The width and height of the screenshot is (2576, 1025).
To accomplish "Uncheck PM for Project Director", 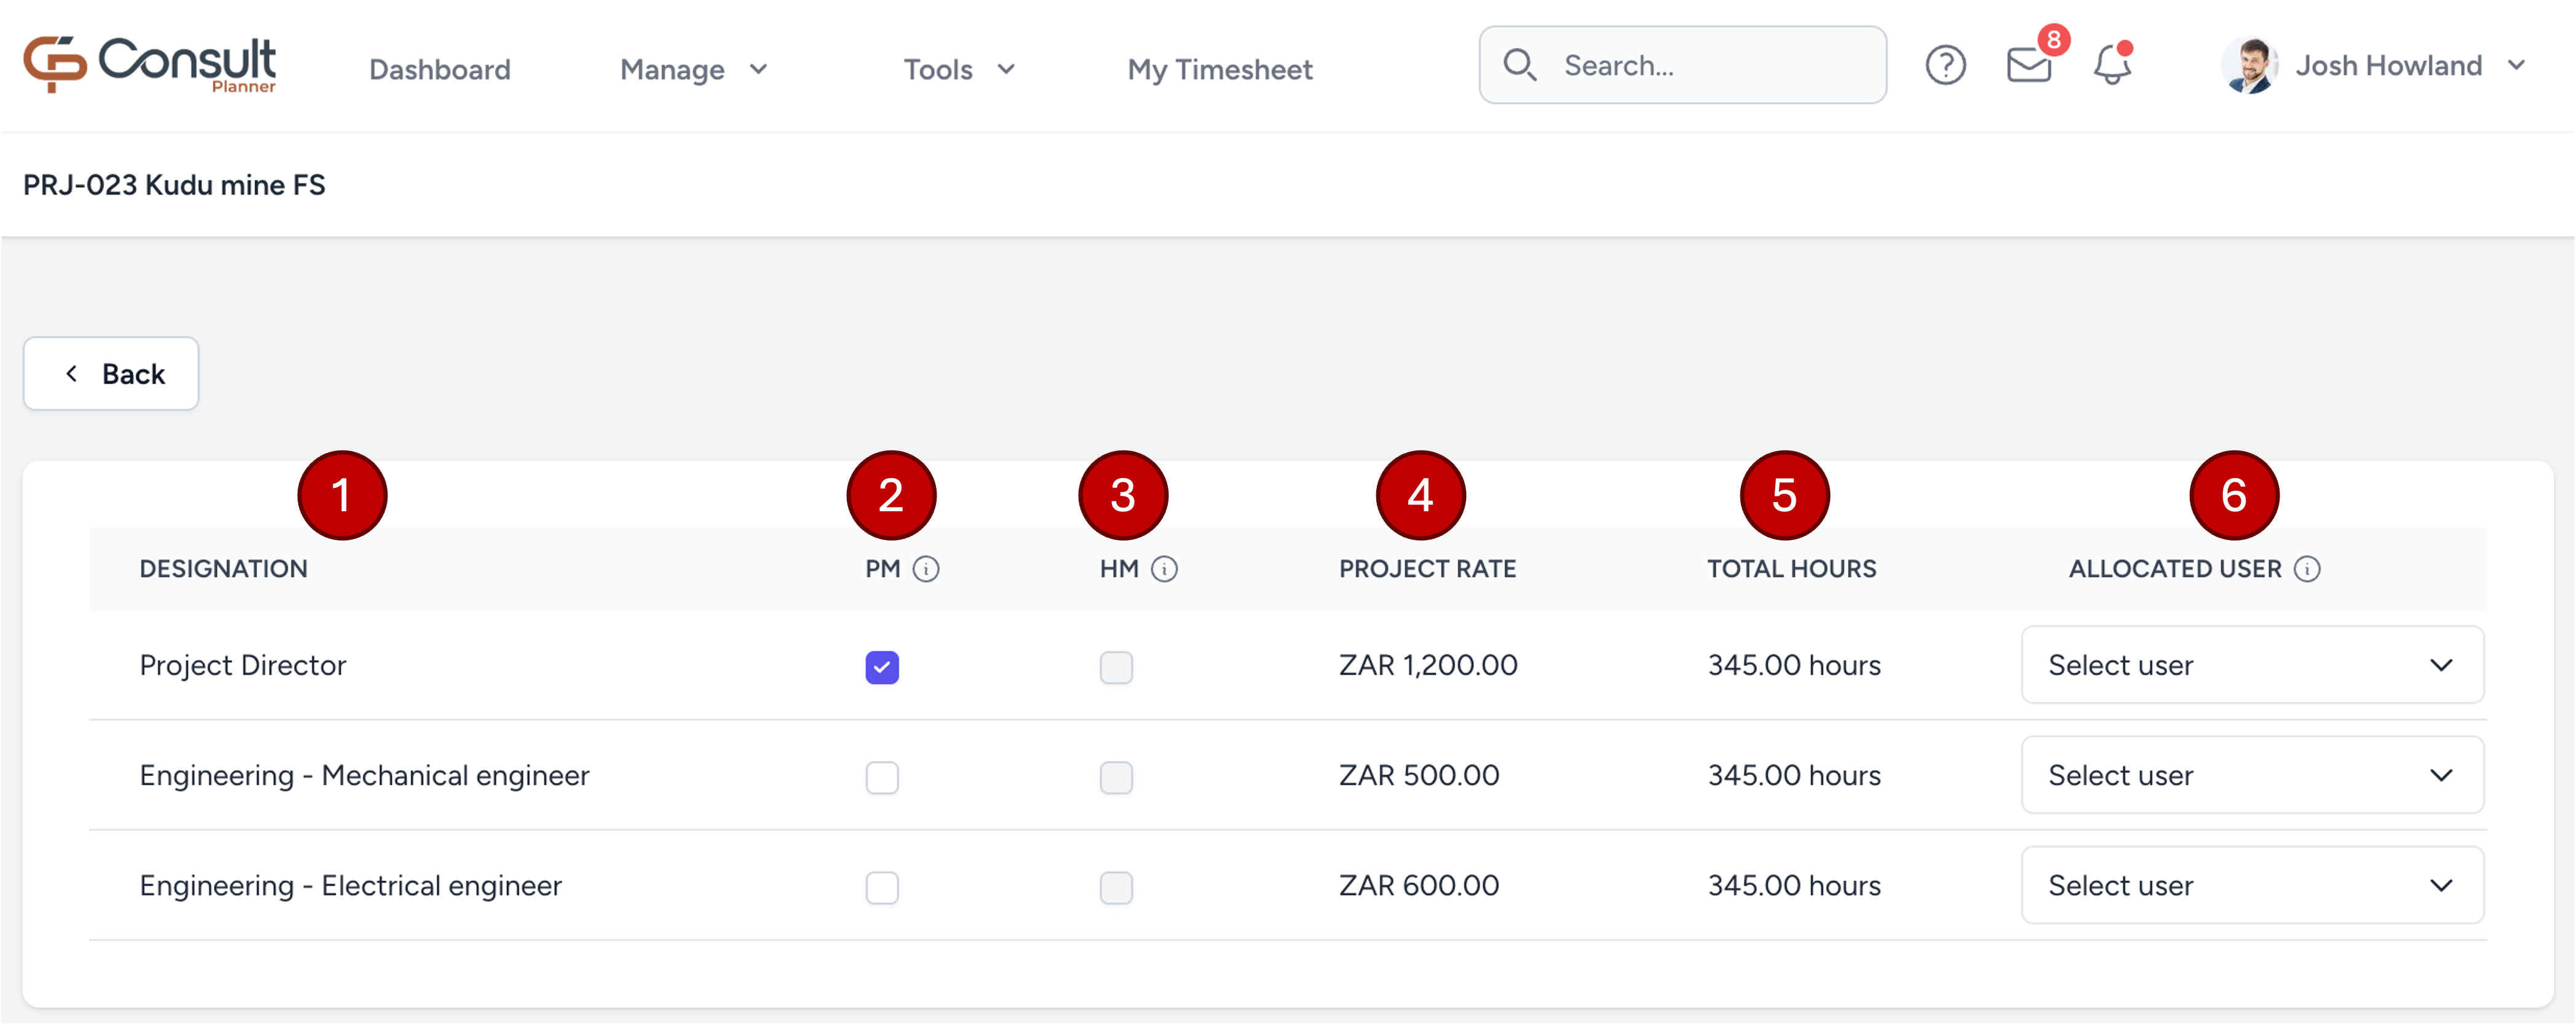I will click(882, 666).
